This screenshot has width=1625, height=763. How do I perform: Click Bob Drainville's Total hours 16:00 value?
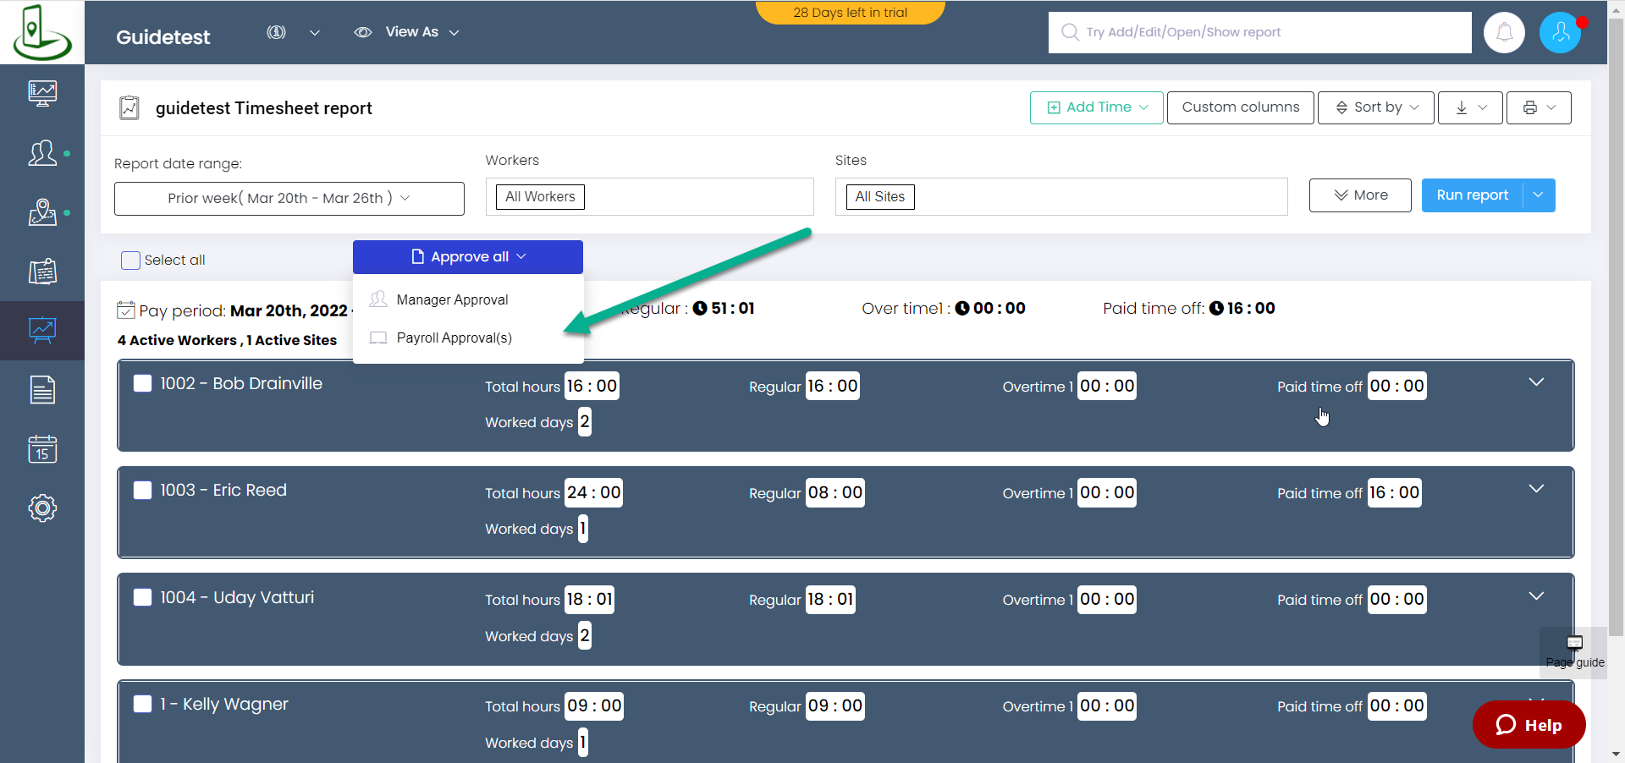point(592,386)
